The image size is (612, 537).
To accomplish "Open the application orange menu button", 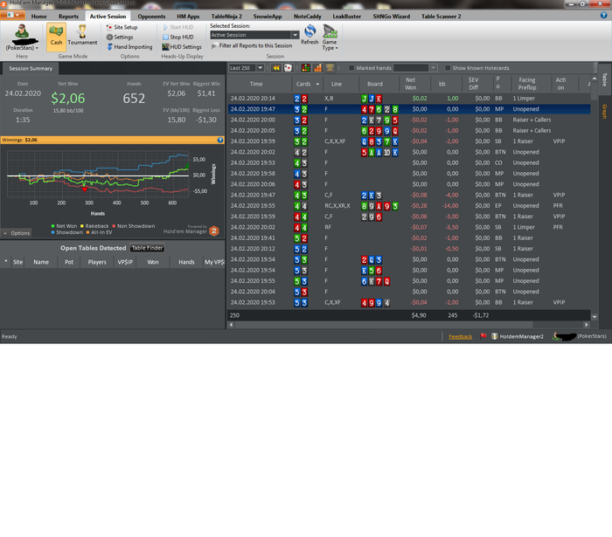I will 12,15.
